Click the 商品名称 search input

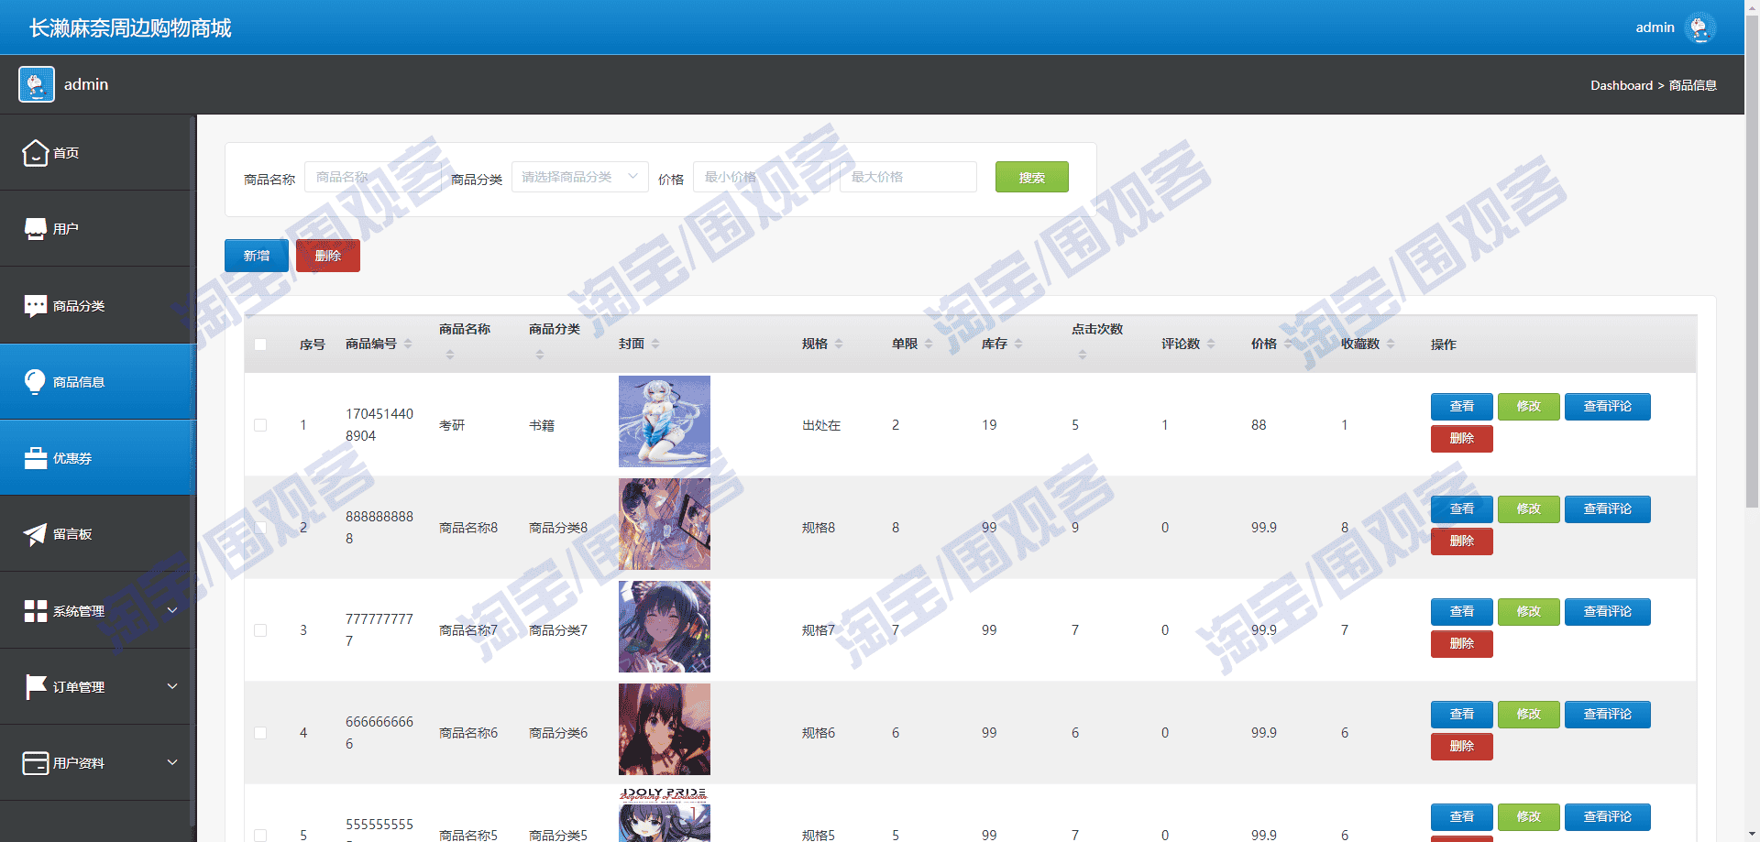[373, 177]
